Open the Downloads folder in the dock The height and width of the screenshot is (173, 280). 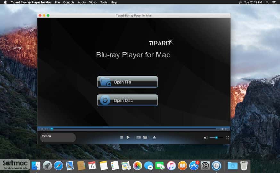pyautogui.click(x=233, y=166)
